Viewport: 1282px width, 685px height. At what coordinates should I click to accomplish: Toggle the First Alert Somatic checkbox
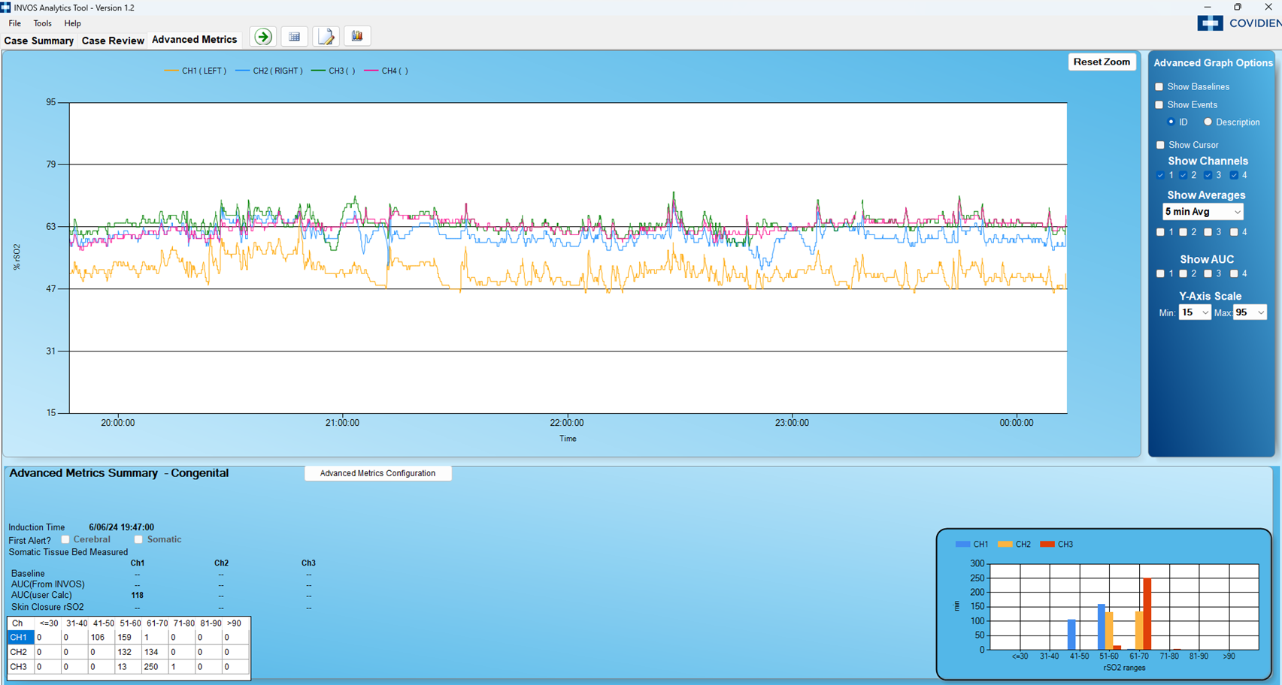[138, 539]
